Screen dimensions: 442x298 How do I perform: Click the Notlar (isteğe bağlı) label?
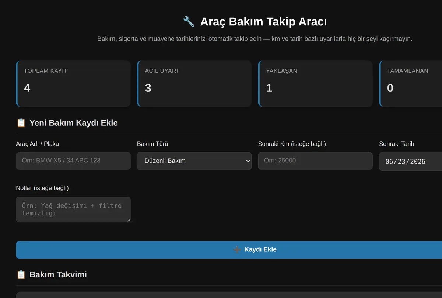tap(42, 188)
